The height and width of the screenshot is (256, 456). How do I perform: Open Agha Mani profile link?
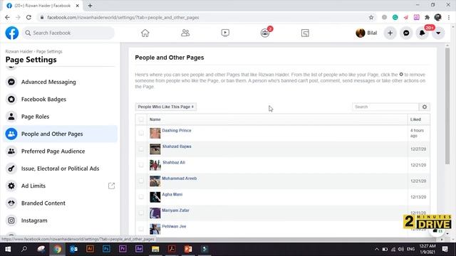click(x=172, y=194)
